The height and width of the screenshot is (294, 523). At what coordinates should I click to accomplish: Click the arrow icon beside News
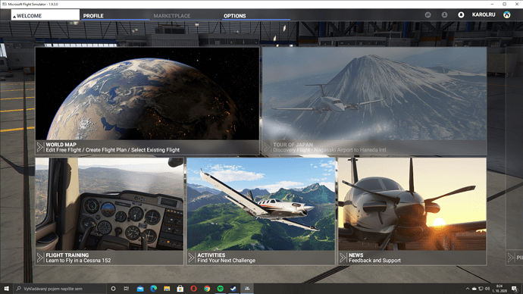point(343,258)
